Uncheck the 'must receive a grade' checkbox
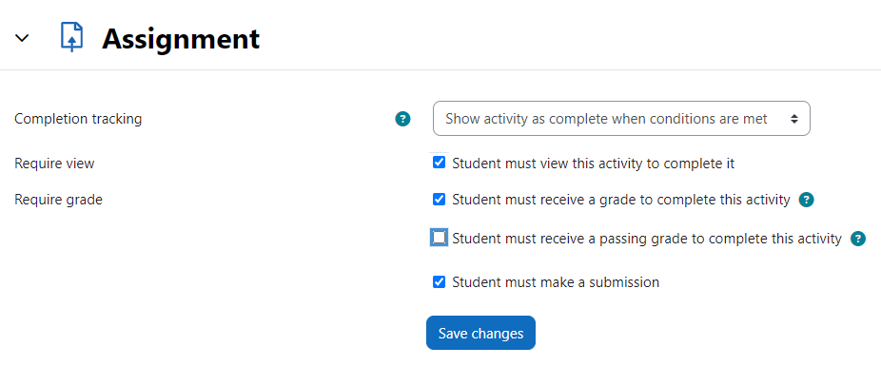This screenshot has height=366, width=881. pos(440,200)
